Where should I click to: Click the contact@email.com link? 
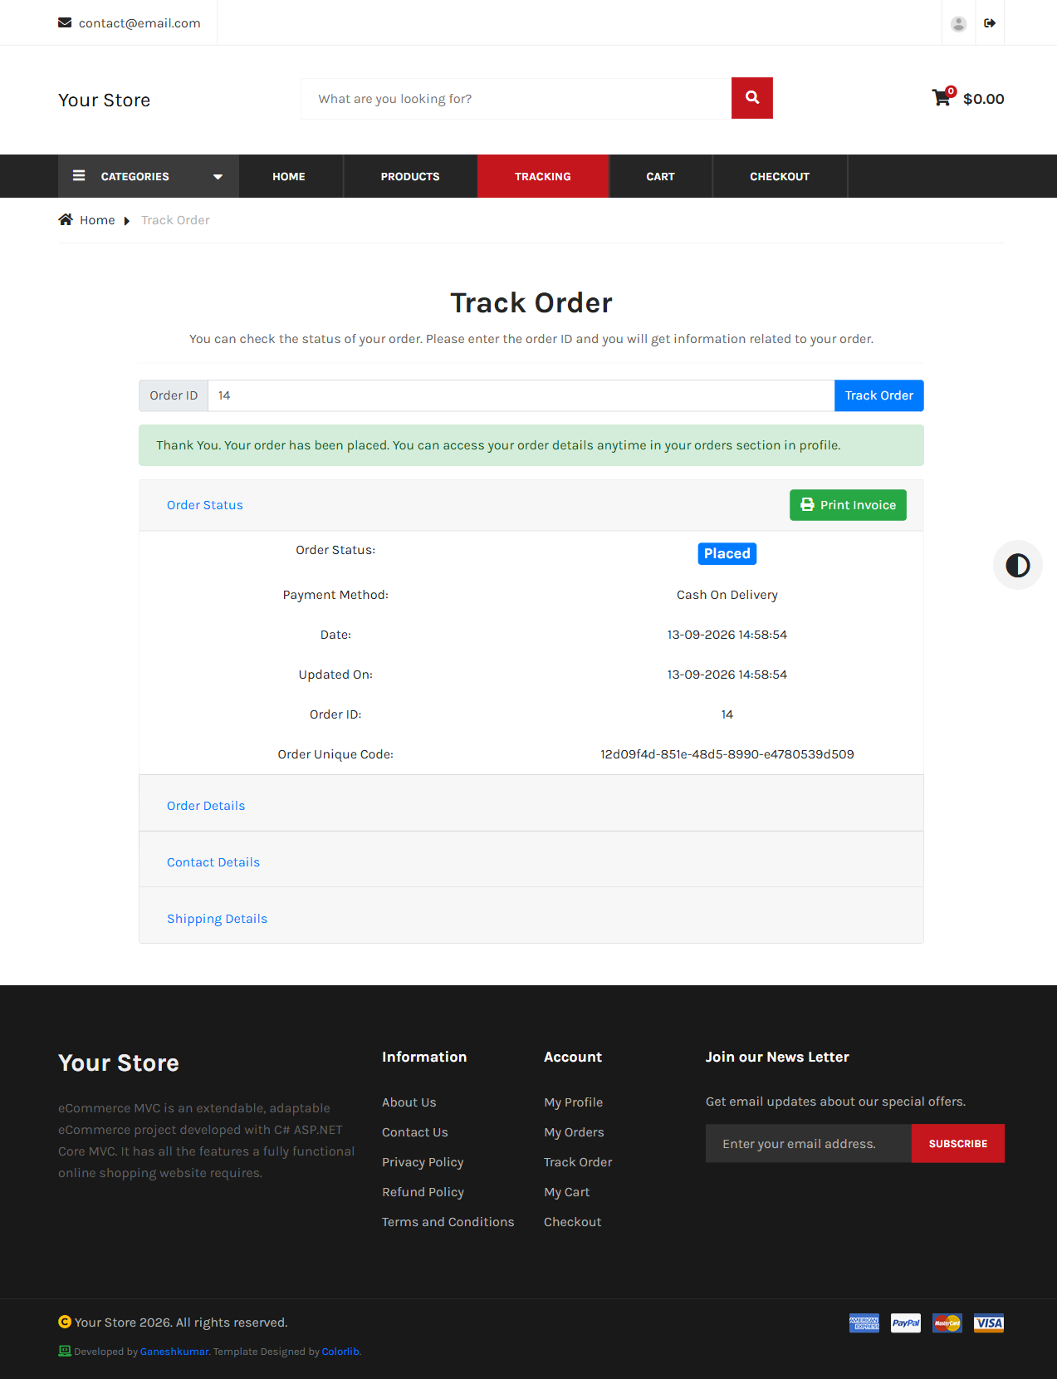pyautogui.click(x=139, y=22)
